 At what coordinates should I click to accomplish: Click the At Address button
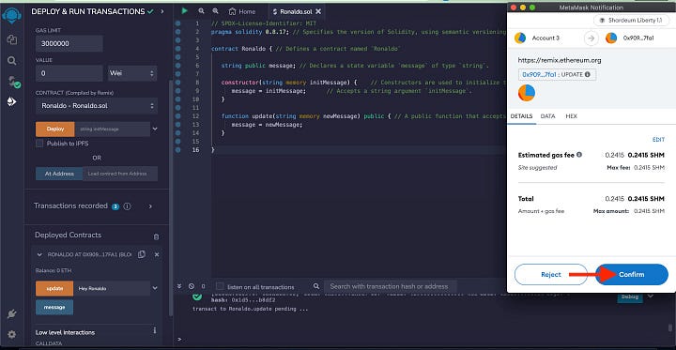click(59, 174)
